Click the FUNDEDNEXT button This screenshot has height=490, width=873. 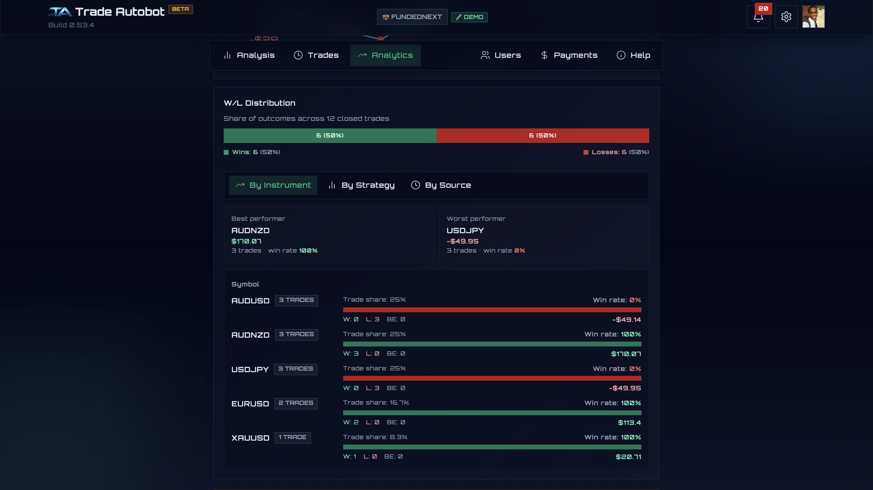(x=412, y=17)
